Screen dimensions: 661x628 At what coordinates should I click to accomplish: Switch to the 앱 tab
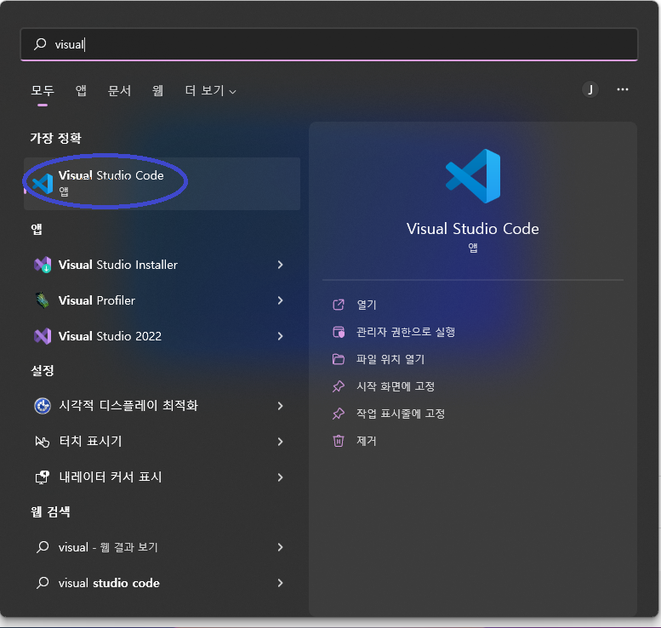(81, 90)
